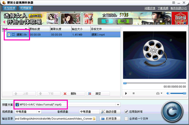Open the 音频质量 quality dropdown
Screen dimensions: 189x125
coord(89,112)
